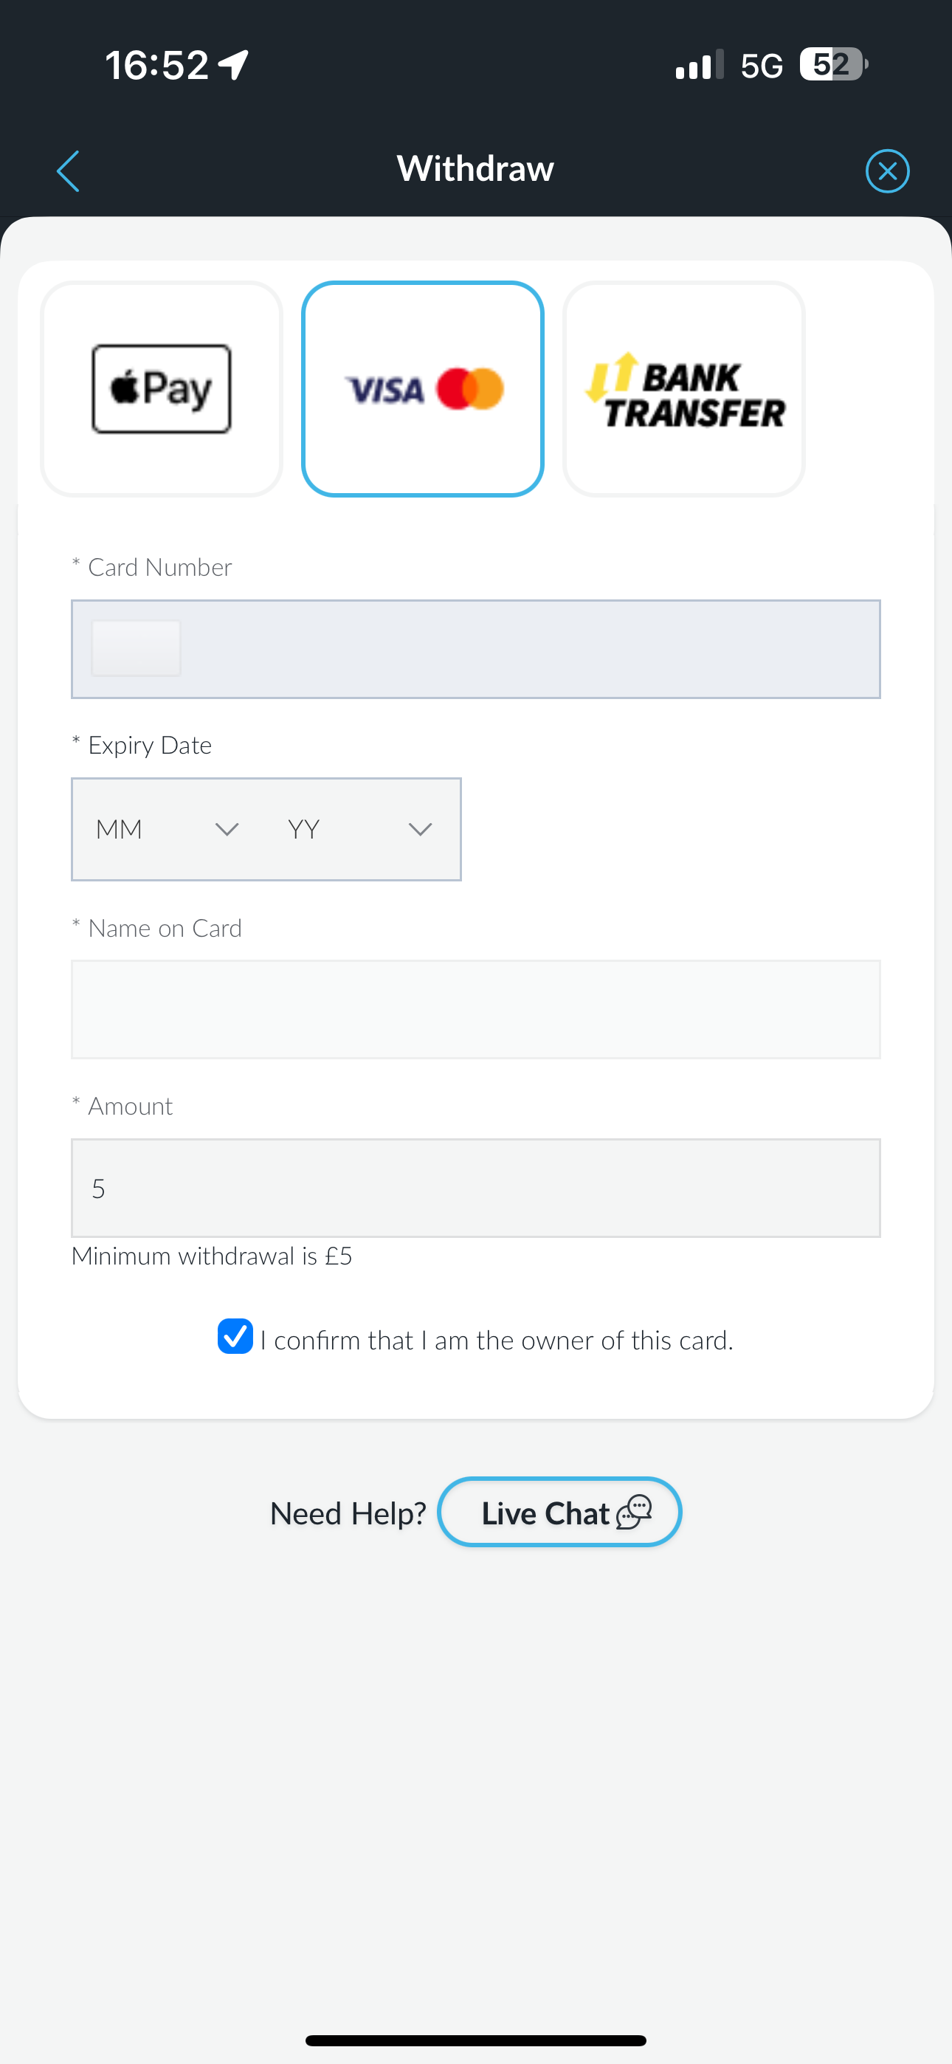Image resolution: width=952 pixels, height=2064 pixels.
Task: Select the Bank Transfer withdrawal method
Action: [x=683, y=388]
